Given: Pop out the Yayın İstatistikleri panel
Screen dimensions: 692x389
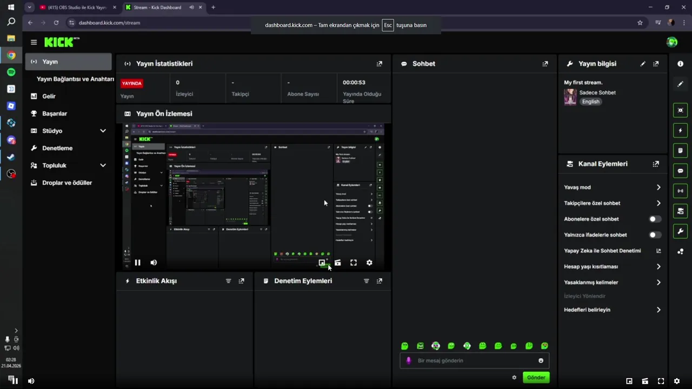Looking at the screenshot, I should pos(380,64).
